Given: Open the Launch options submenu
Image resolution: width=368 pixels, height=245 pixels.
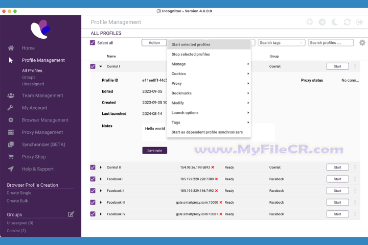Looking at the screenshot, I should tap(209, 112).
